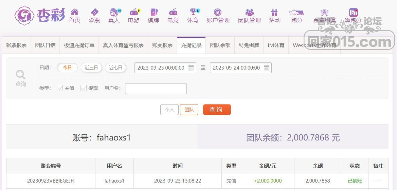Click the 已到账 status cell

tap(355, 181)
